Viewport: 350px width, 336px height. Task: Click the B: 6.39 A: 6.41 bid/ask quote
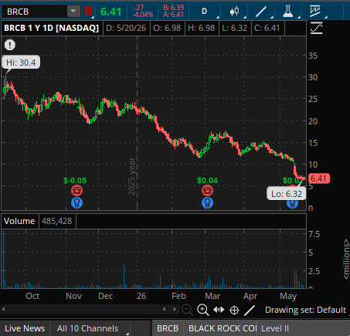coord(173,11)
